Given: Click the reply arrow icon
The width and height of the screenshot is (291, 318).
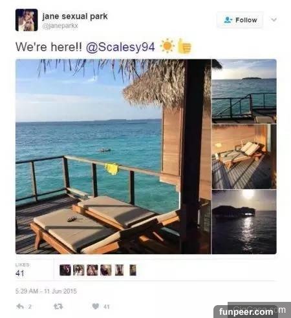Looking at the screenshot, I should click(20, 306).
